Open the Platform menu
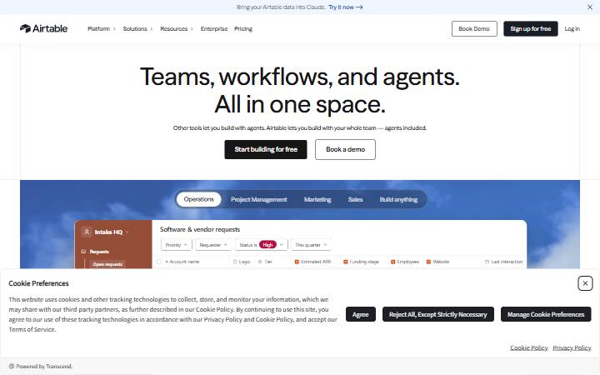Image resolution: width=600 pixels, height=375 pixels. (x=101, y=28)
